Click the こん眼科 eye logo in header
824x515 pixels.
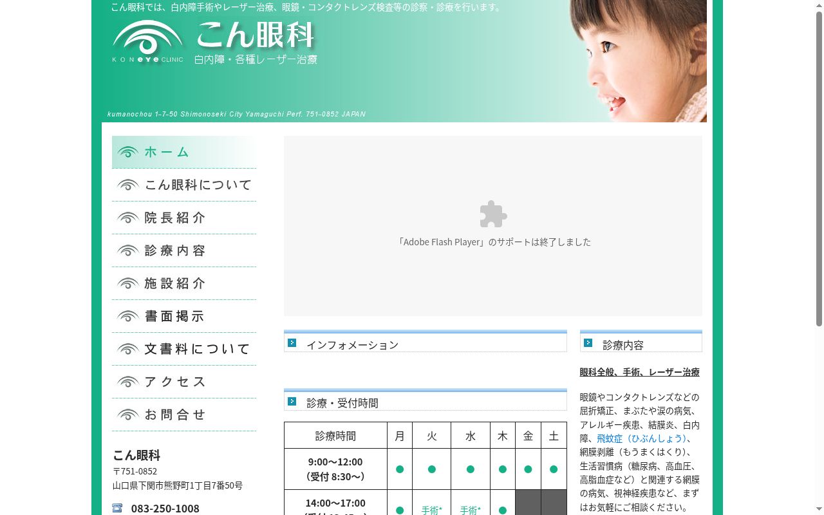[147, 41]
